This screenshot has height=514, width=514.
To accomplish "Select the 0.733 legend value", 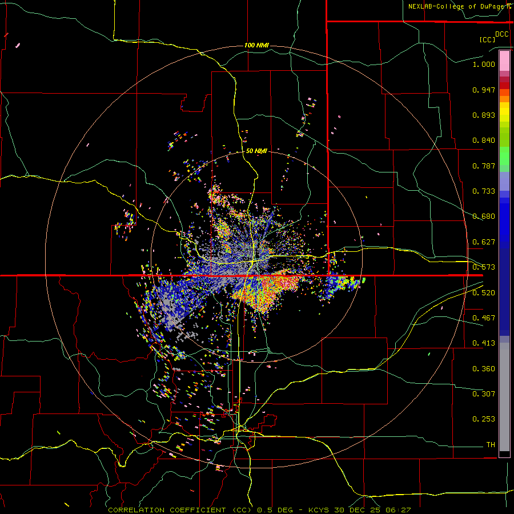I will (x=484, y=191).
